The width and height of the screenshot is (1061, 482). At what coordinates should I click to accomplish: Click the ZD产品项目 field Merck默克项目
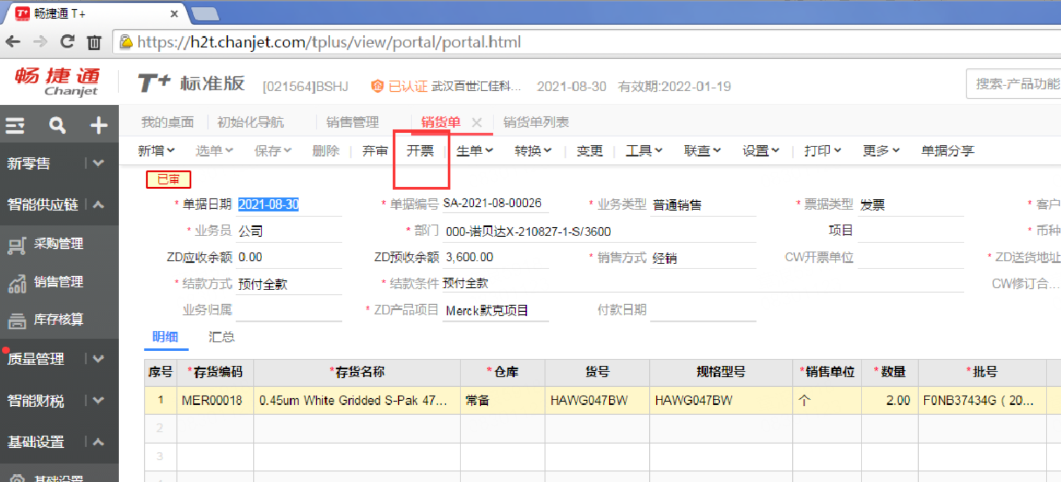(495, 310)
